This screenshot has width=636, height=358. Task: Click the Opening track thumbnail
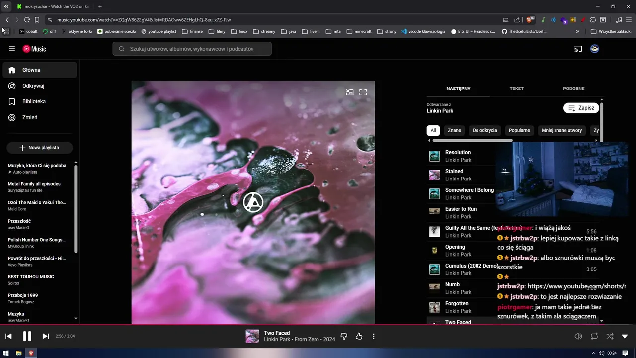[x=435, y=251]
